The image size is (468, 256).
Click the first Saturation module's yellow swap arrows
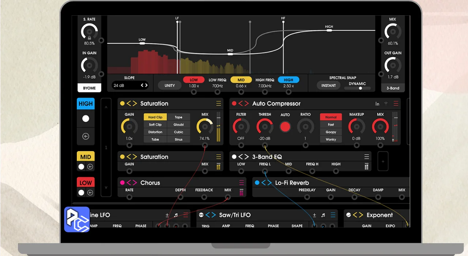click(x=132, y=103)
